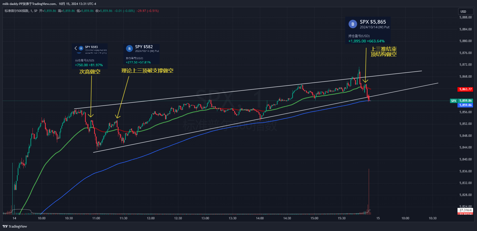Click the SPX $5,865 position title
This screenshot has width=477, height=231.
tap(373, 22)
